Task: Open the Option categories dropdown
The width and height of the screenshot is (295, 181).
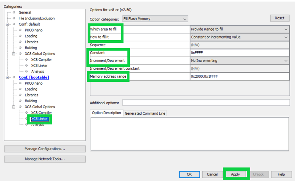Action: click(155, 19)
